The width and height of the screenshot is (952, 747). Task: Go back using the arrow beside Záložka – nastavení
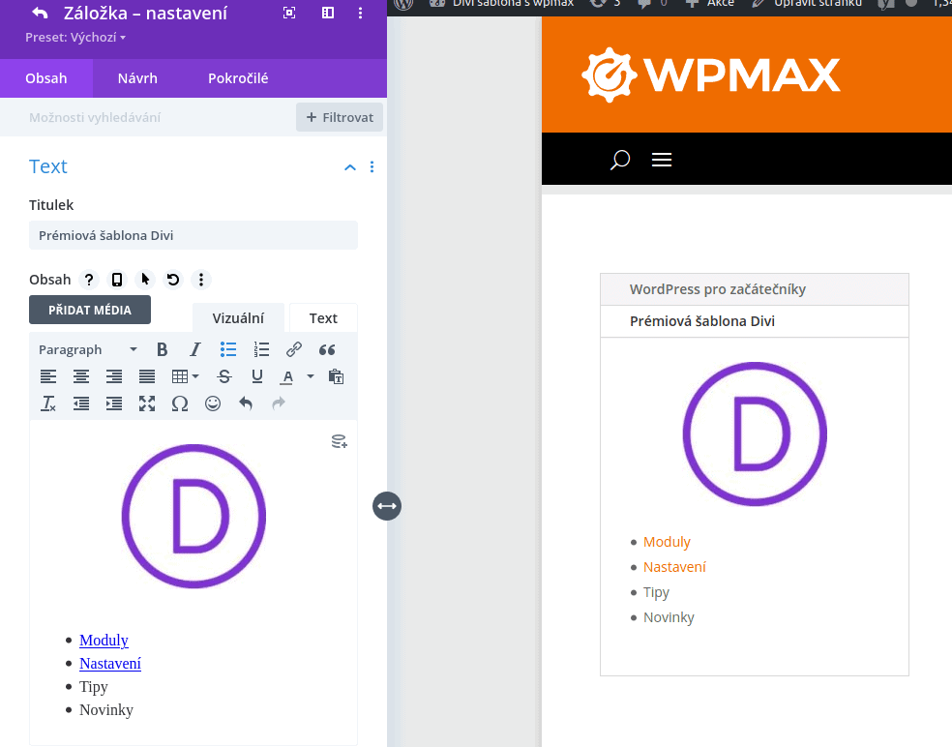pyautogui.click(x=40, y=13)
